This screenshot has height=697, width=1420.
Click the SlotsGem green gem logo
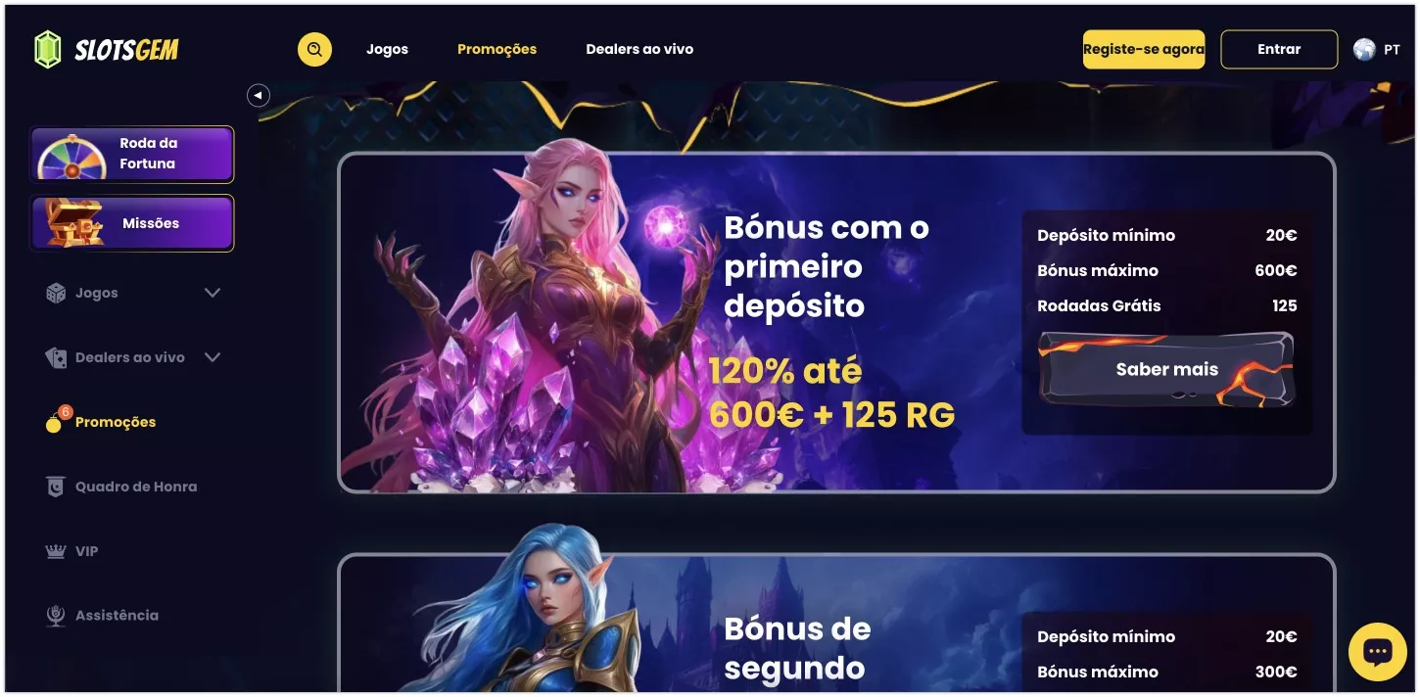(47, 49)
